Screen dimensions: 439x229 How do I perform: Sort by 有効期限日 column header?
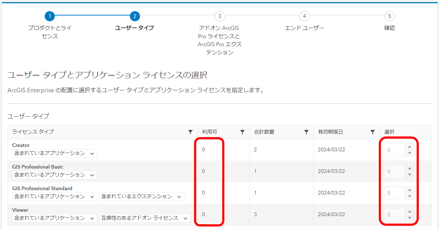coord(330,132)
